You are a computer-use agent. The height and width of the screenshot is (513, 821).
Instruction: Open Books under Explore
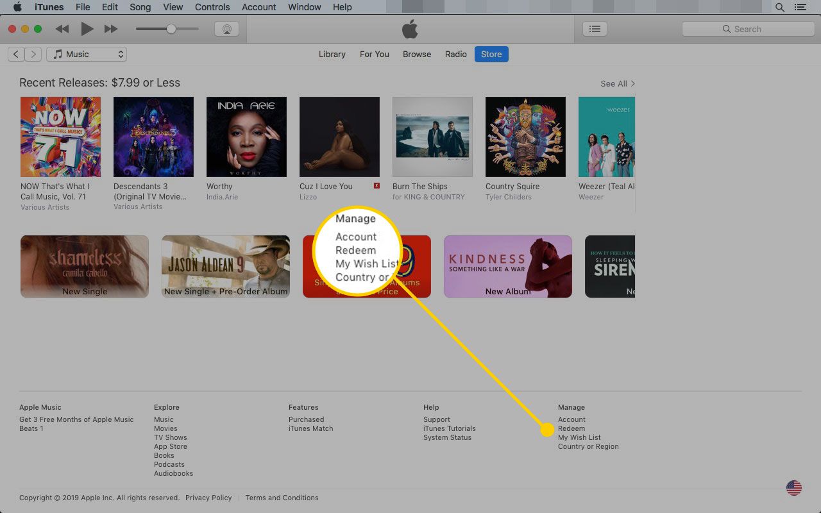coord(164,455)
